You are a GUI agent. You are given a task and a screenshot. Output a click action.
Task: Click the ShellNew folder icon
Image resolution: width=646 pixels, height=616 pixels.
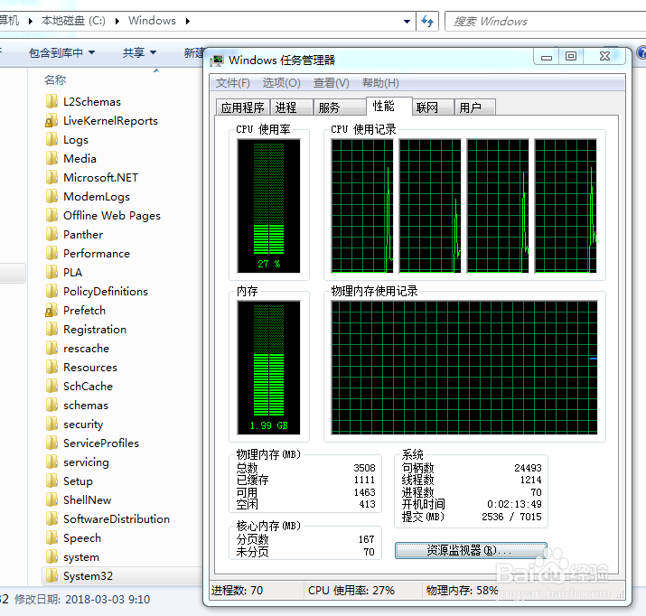51,499
